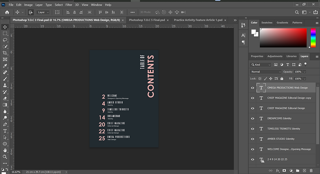The height and width of the screenshot is (174, 320).
Task: Select the Horizontal Type tool
Action: [x=5, y=131]
